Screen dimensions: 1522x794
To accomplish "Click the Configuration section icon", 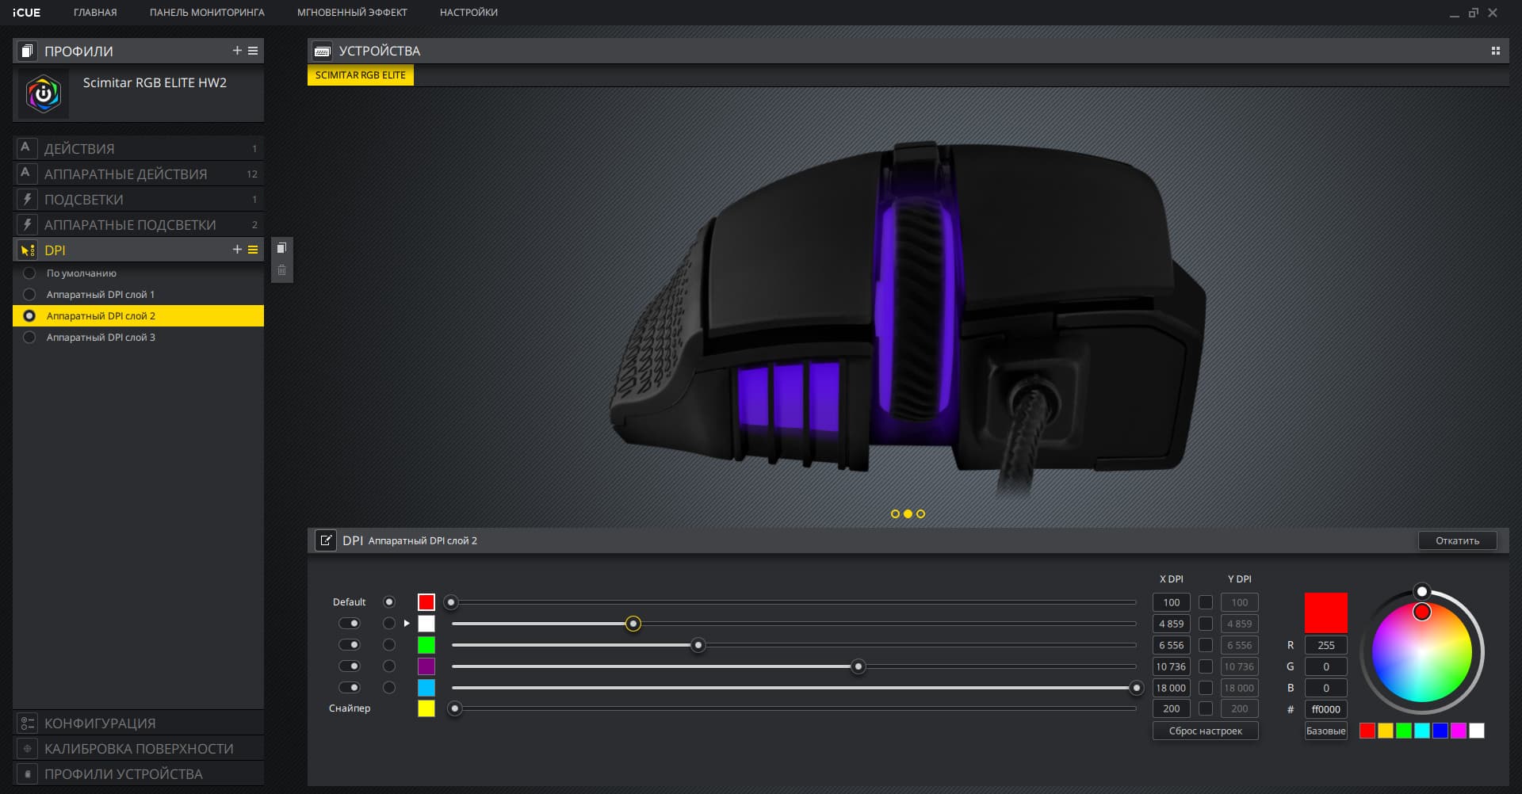I will (27, 723).
